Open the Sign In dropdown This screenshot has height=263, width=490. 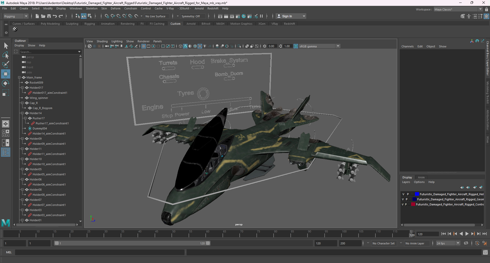(291, 16)
